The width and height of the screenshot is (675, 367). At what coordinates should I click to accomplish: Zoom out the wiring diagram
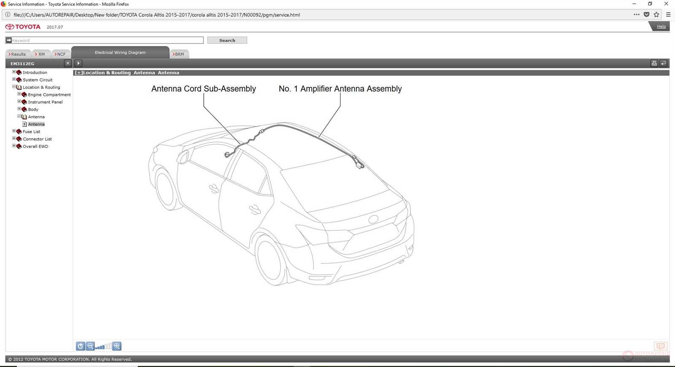coord(90,346)
